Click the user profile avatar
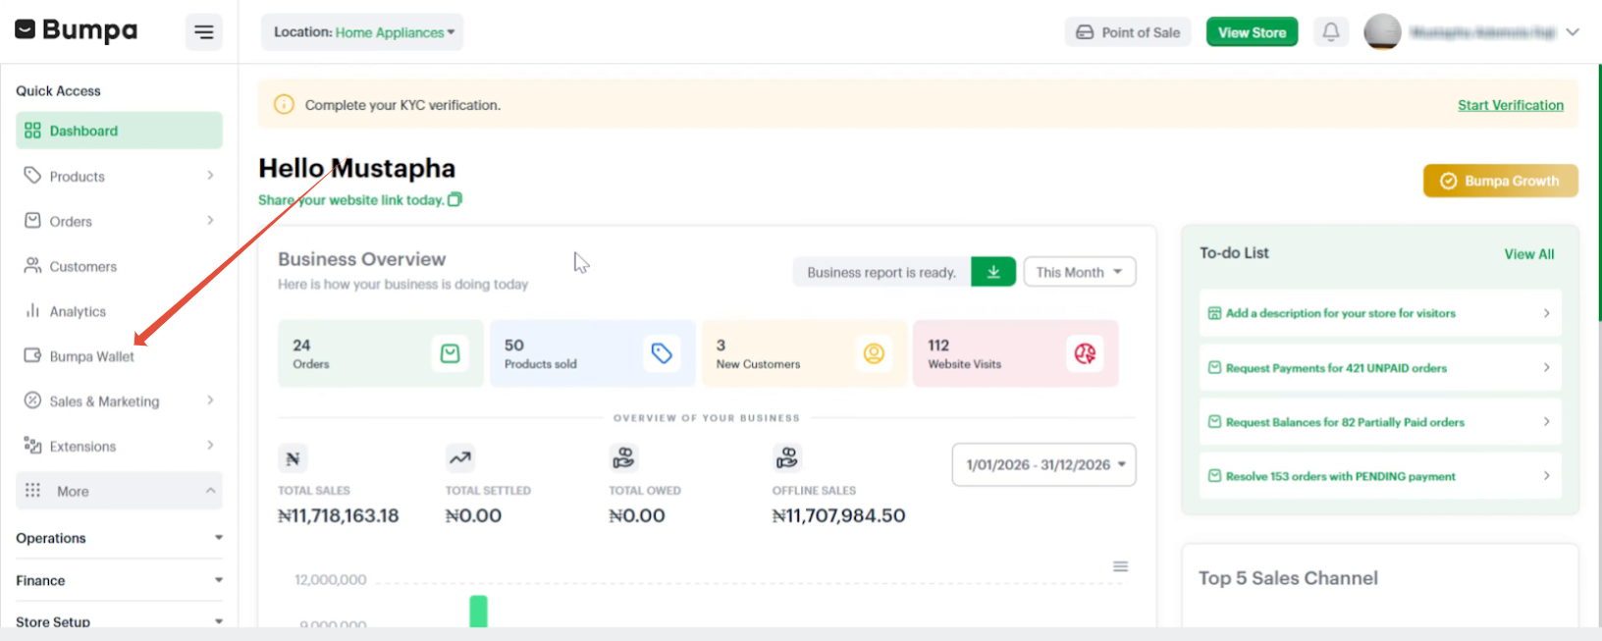Viewport: 1602px width, 641px height. pos(1382,32)
